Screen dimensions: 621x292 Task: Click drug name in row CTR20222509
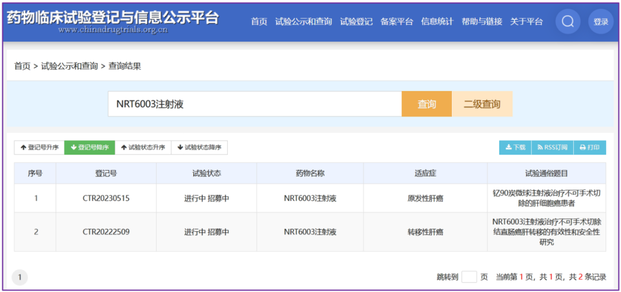click(x=310, y=232)
